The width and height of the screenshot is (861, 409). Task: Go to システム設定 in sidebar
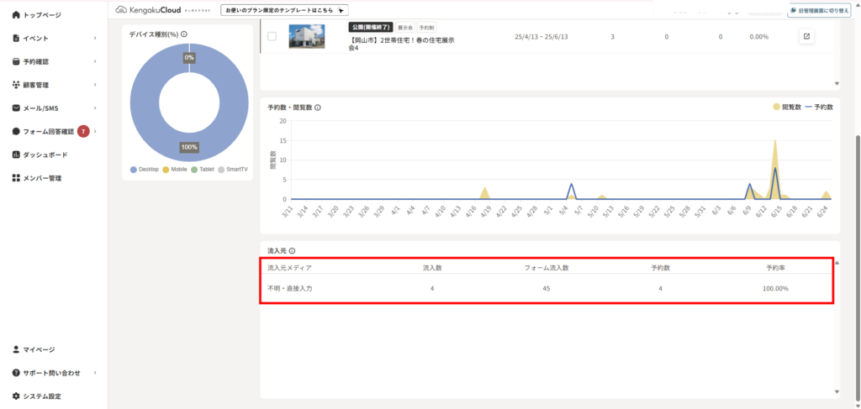[42, 396]
